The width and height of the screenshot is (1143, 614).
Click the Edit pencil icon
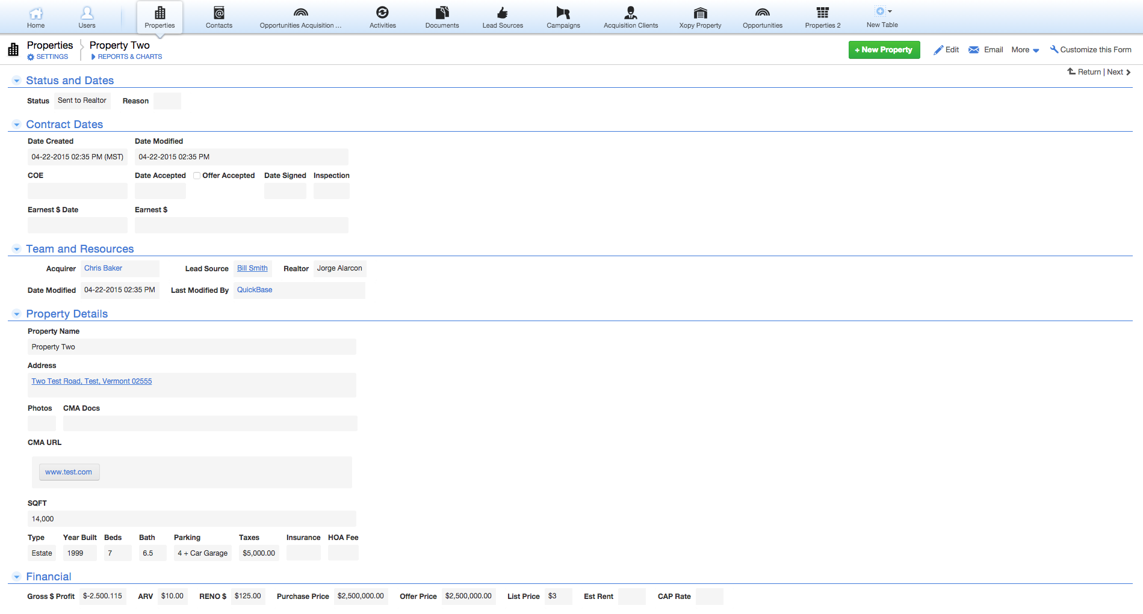[x=938, y=50]
